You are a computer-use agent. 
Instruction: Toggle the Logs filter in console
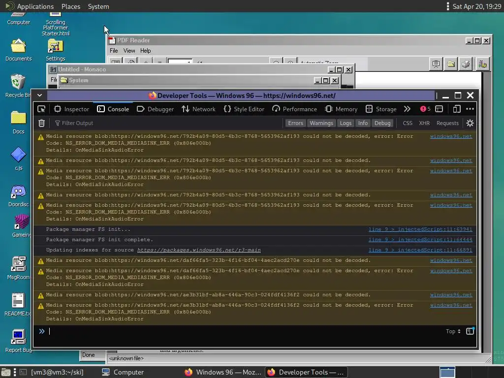(346, 123)
